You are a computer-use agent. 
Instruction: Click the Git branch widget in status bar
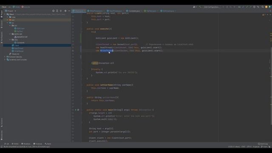[264, 147]
